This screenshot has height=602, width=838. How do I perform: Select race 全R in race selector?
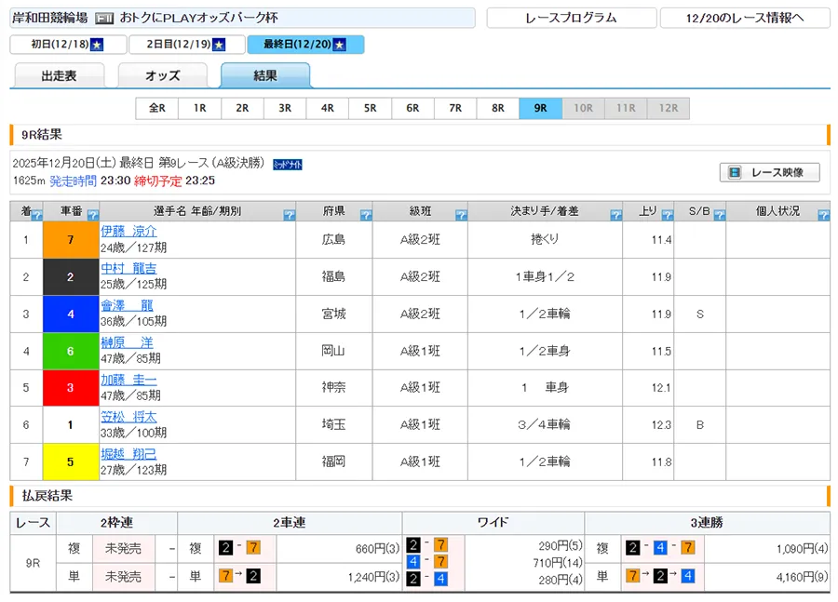tap(156, 108)
